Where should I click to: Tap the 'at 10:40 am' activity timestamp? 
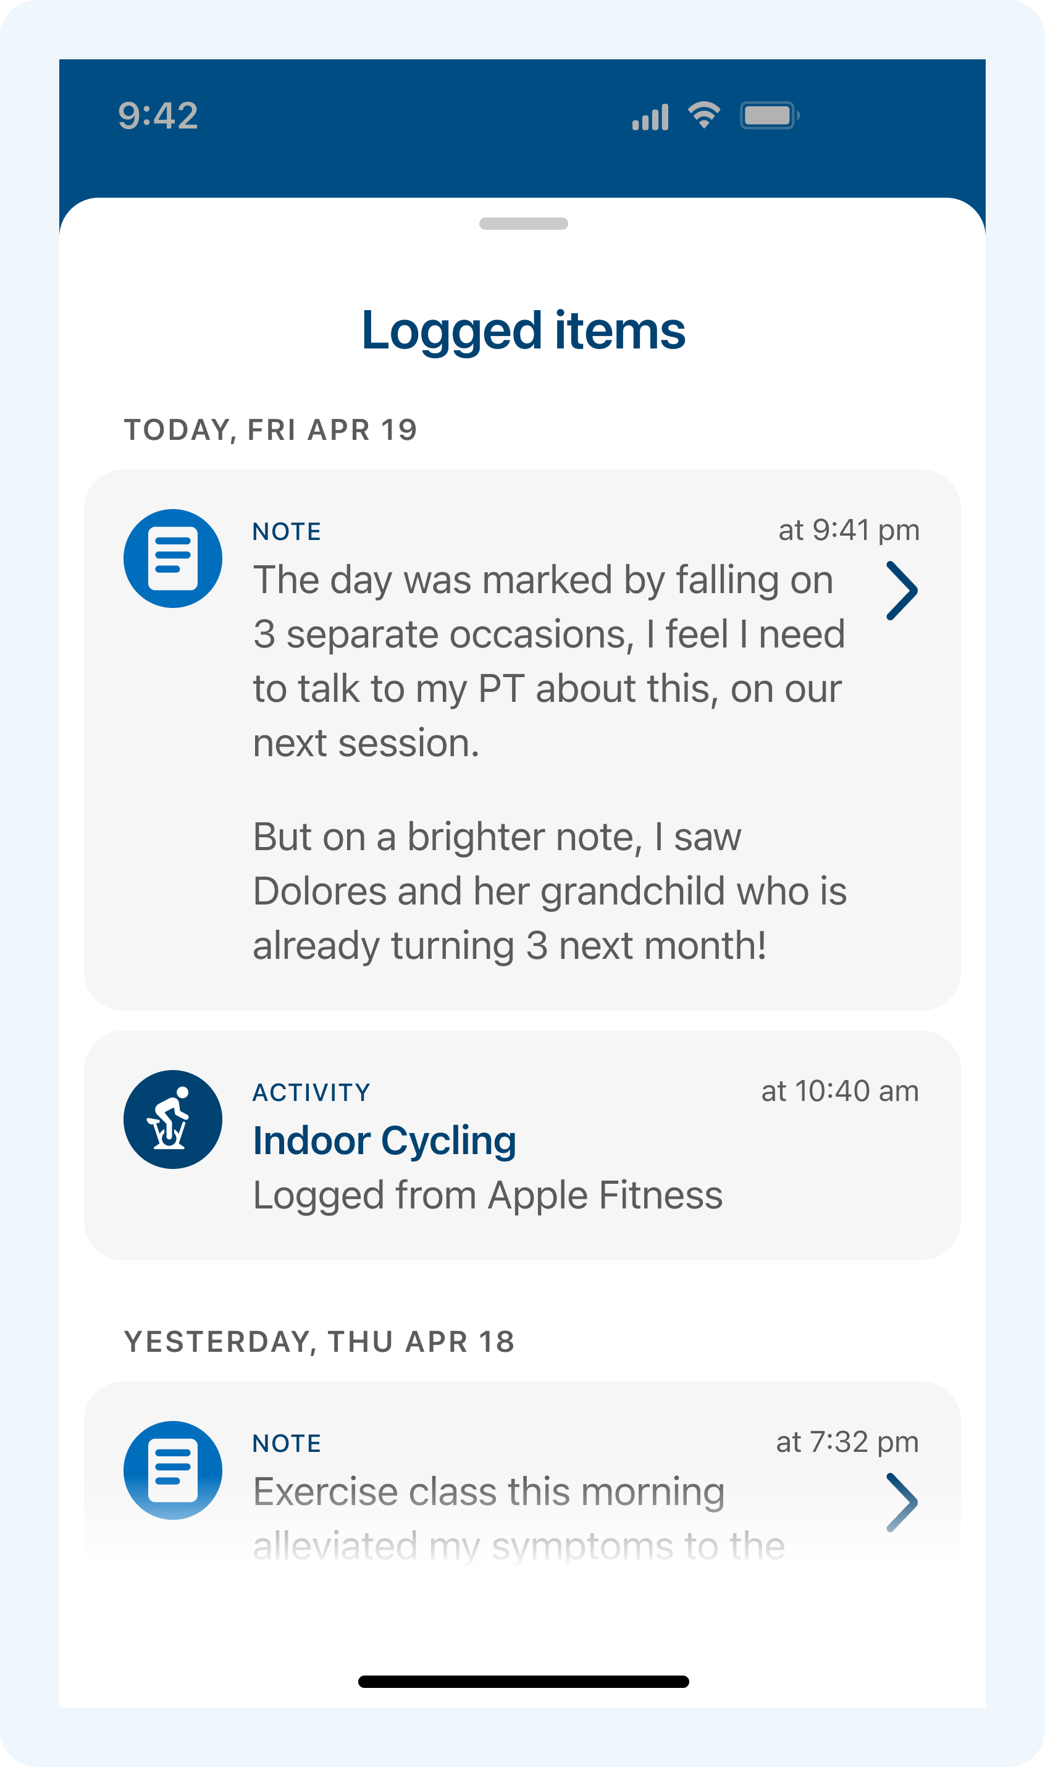click(x=839, y=1091)
